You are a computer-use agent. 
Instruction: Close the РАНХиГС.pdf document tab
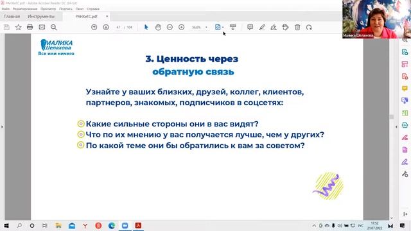click(x=107, y=16)
